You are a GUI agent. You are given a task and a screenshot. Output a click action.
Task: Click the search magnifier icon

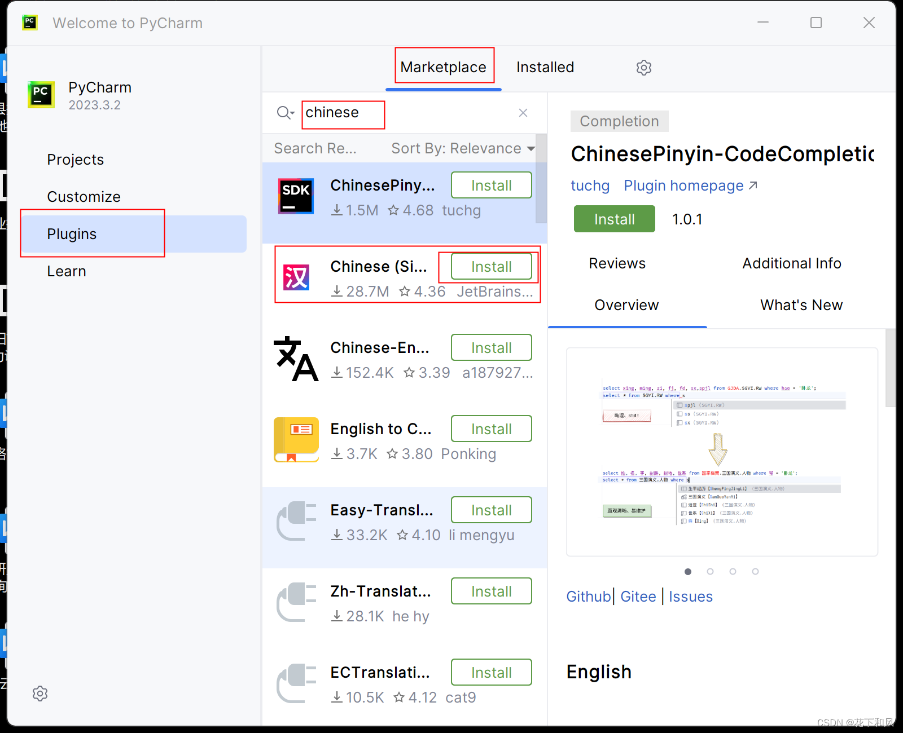pos(285,113)
